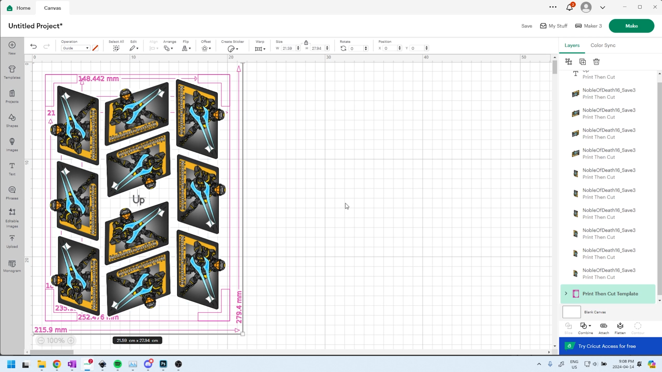
Task: Open Editable Images panel
Action: click(x=12, y=218)
